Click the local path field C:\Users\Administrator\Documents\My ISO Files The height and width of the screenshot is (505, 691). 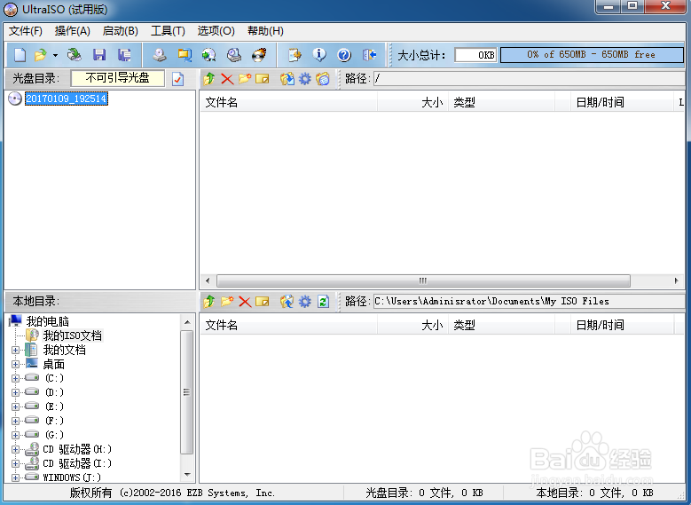529,302
